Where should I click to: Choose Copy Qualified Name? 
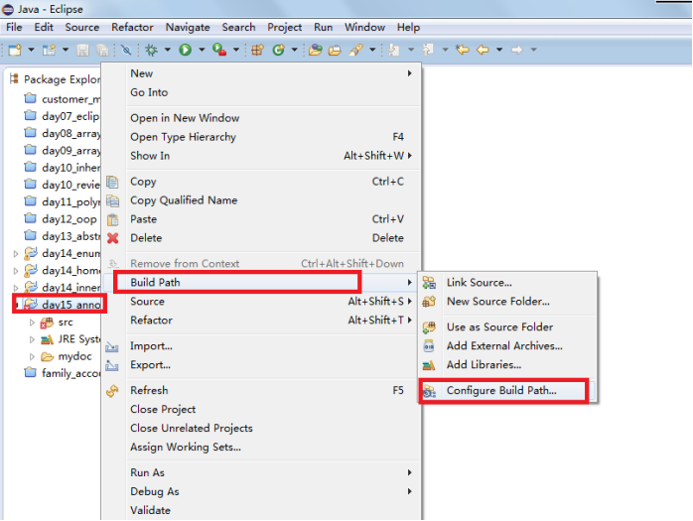261,200
